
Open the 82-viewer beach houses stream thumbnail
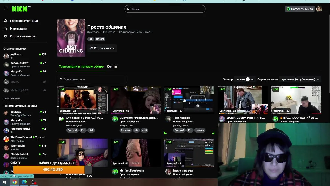(x=82, y=100)
